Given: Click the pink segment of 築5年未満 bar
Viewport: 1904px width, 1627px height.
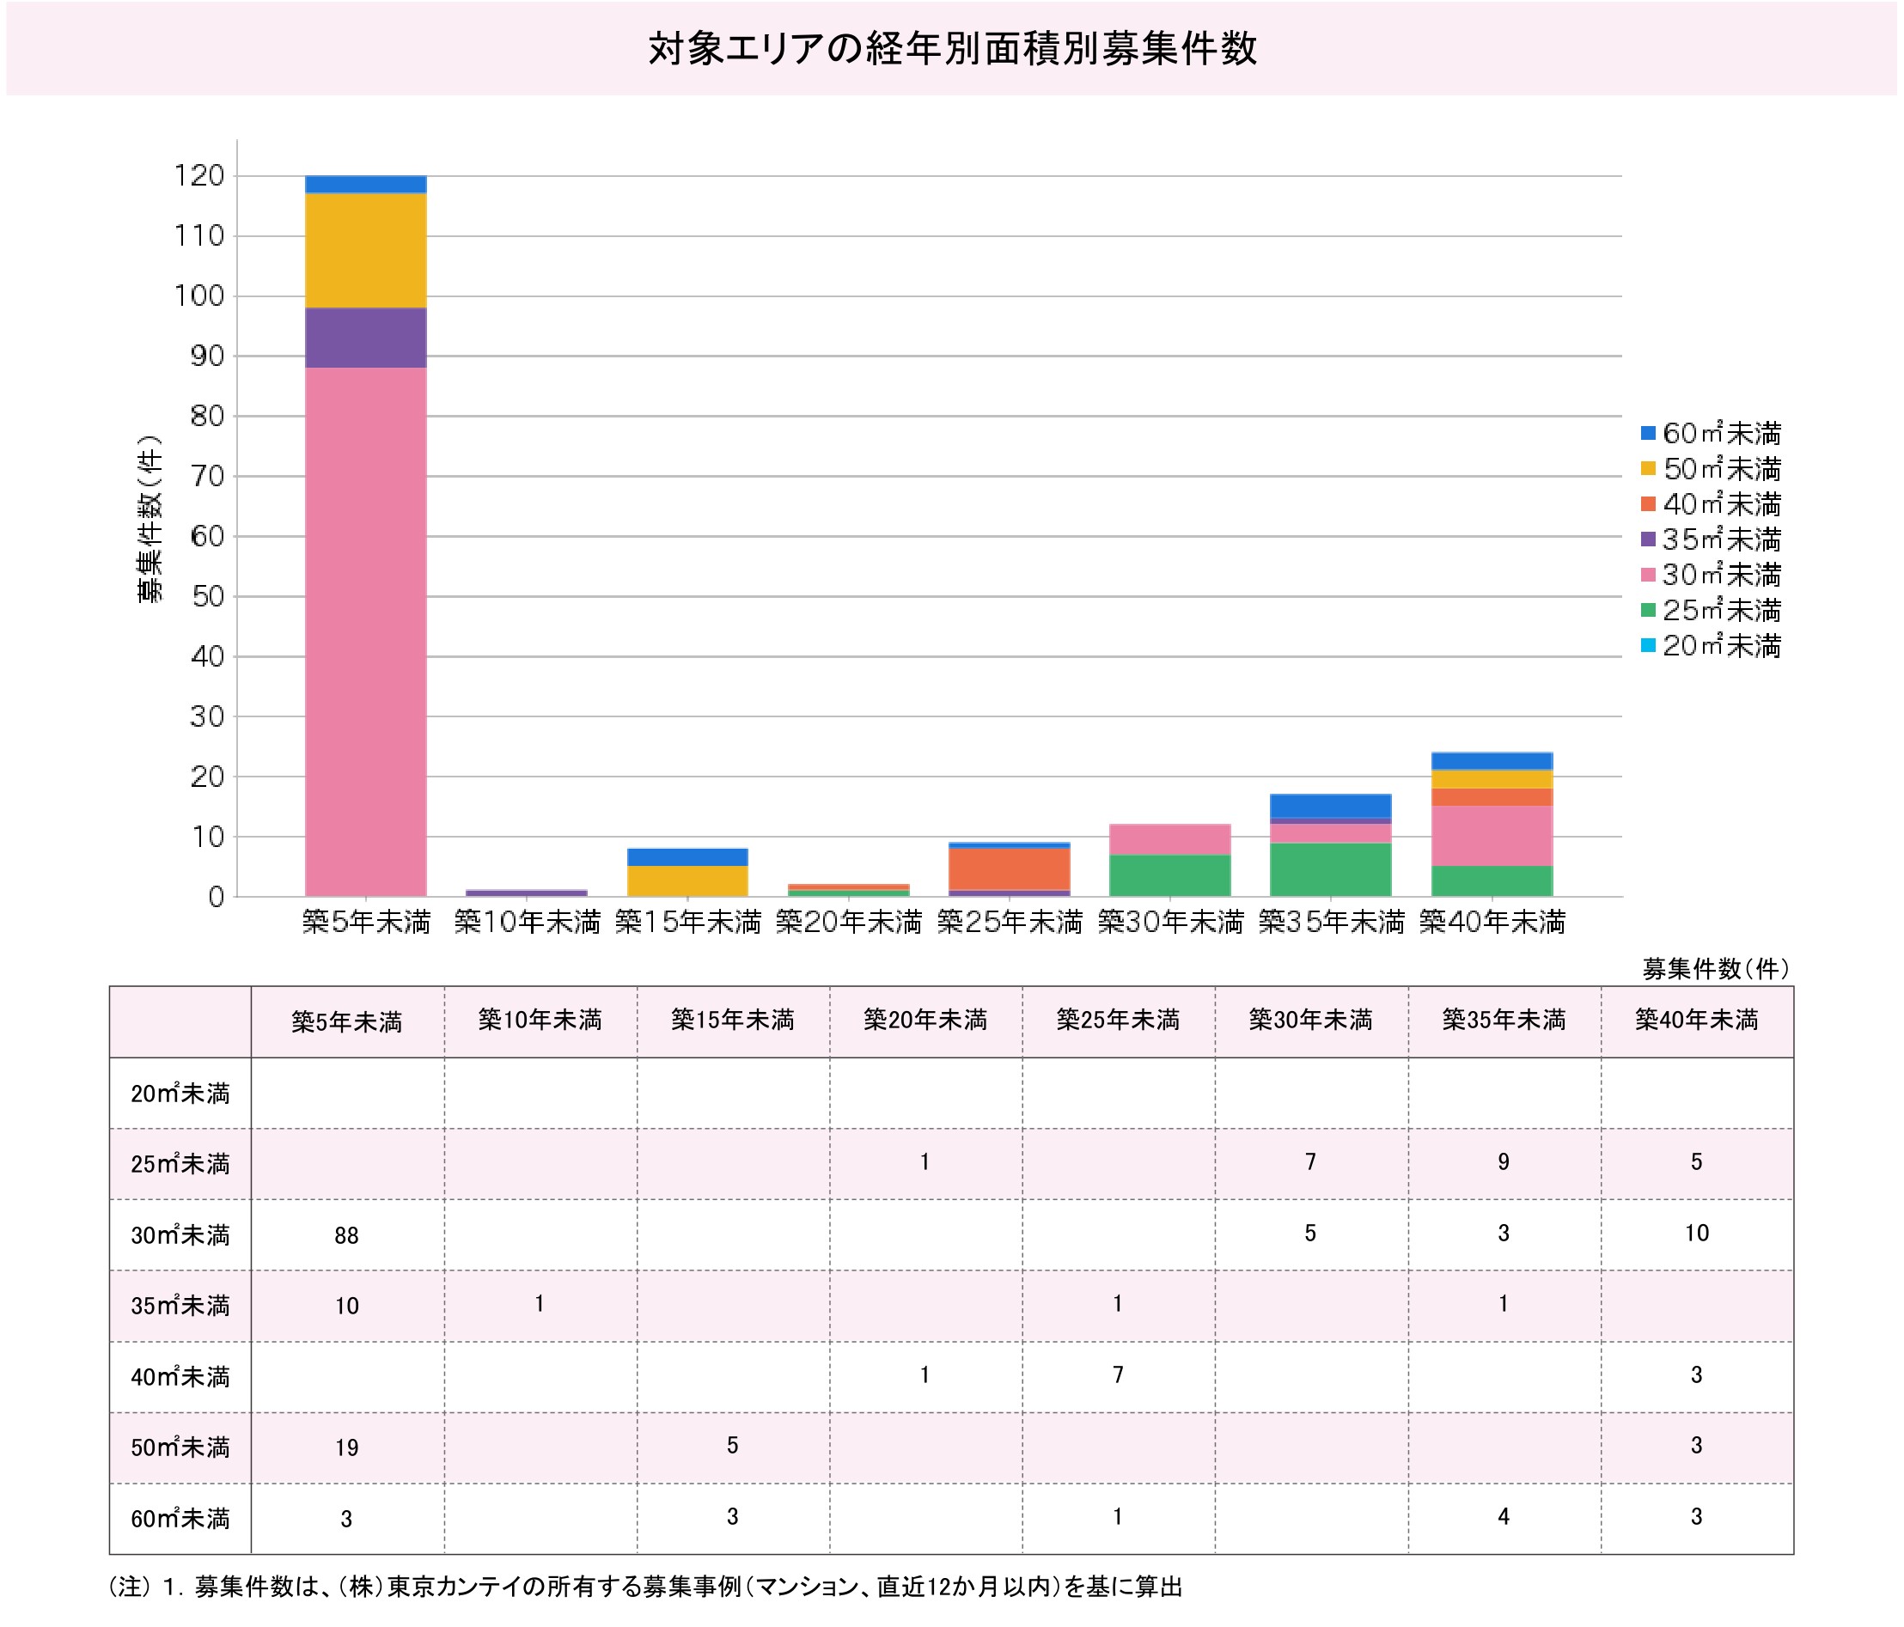Looking at the screenshot, I should click(366, 632).
